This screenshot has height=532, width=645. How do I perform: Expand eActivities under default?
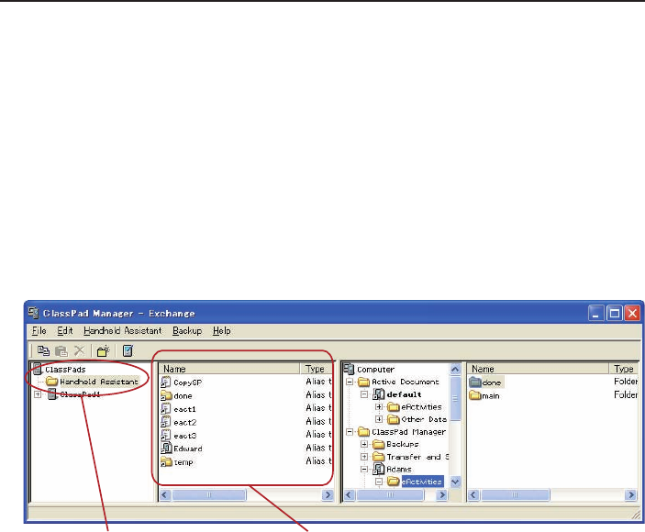(x=379, y=407)
